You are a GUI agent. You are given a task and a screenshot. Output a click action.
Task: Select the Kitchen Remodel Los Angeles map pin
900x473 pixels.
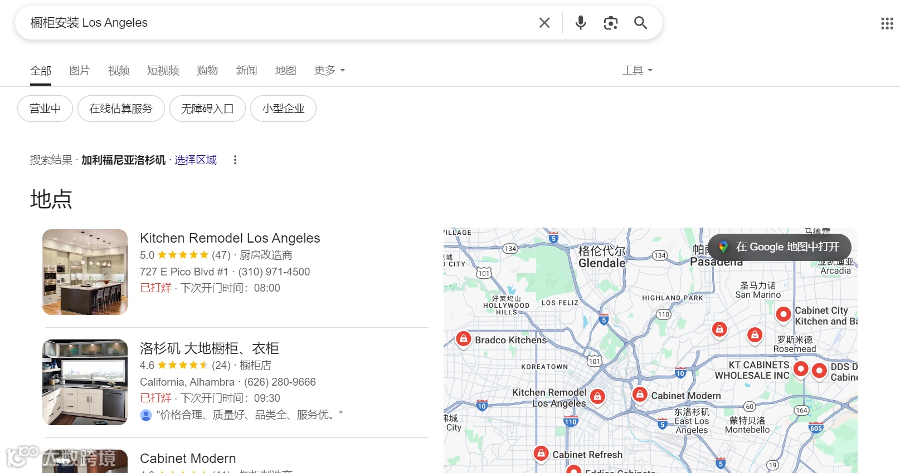tap(597, 397)
